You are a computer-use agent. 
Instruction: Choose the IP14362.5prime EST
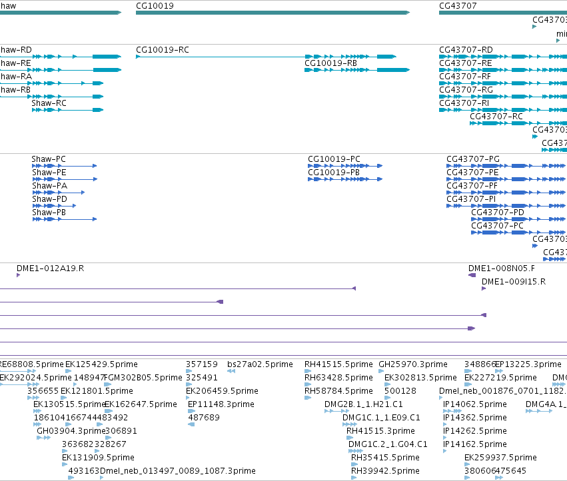[x=445, y=424]
